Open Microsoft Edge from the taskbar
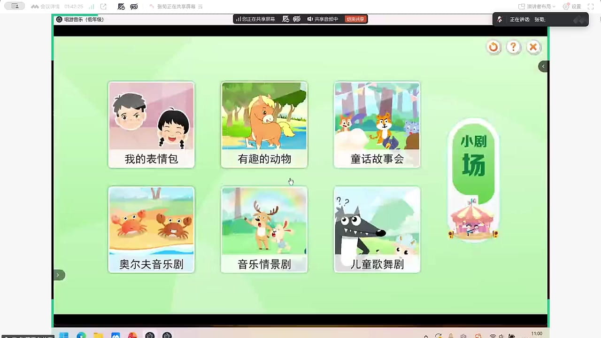This screenshot has height=338, width=601. click(81, 335)
